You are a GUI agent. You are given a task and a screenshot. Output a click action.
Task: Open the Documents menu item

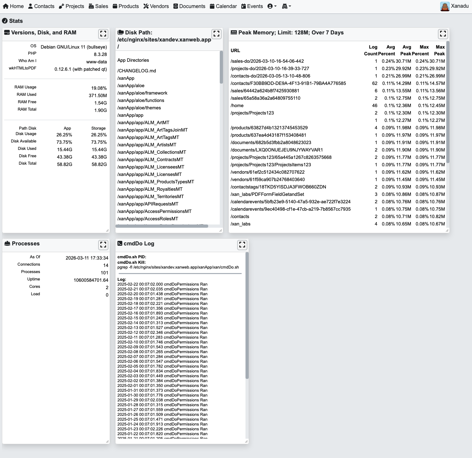coord(189,6)
